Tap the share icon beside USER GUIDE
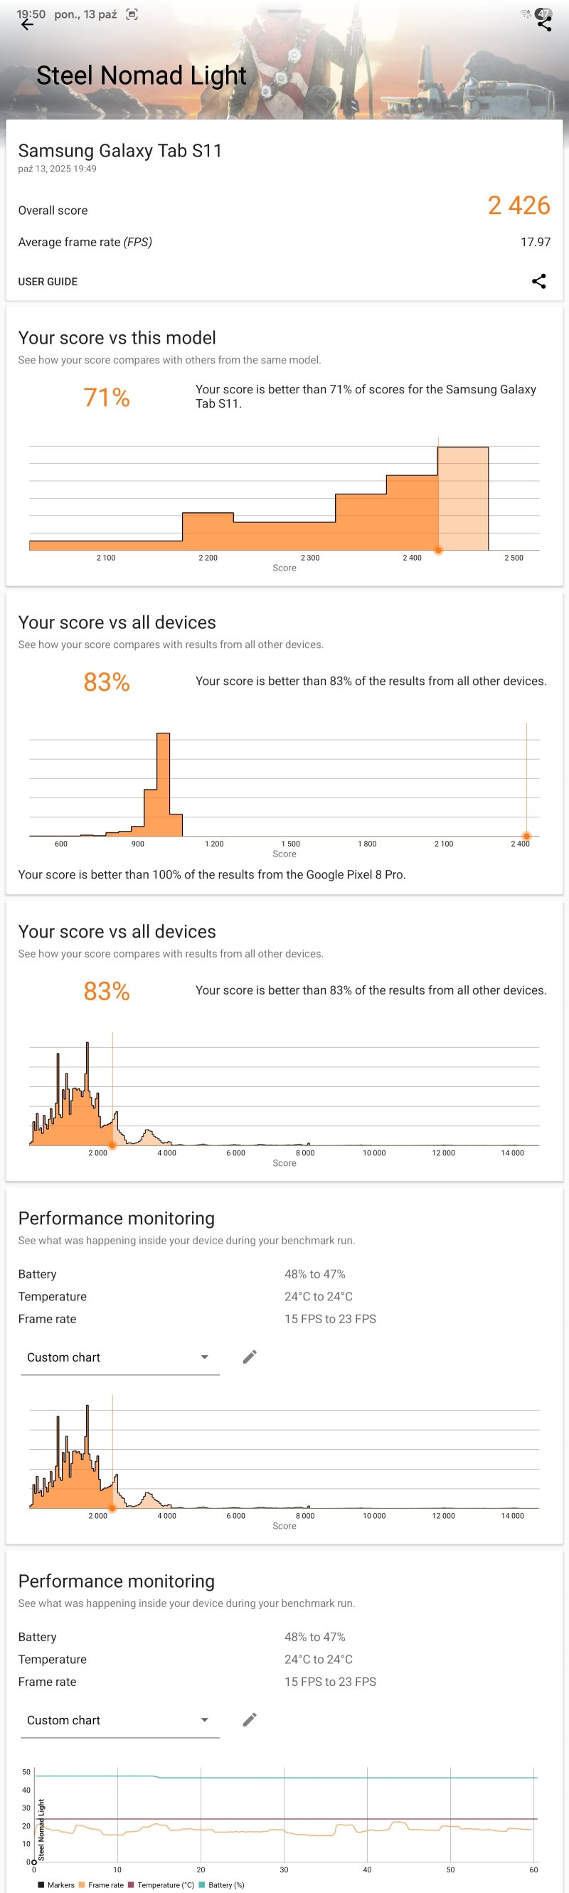 pyautogui.click(x=538, y=281)
